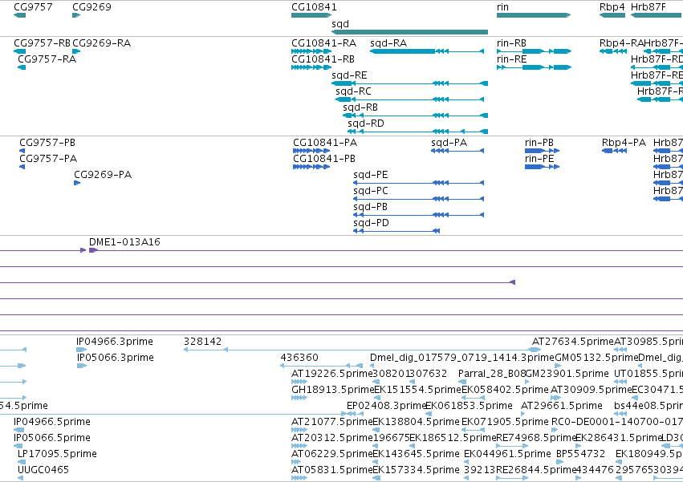Click the sqd-PA protein label
This screenshot has height=482, width=683.
pos(449,143)
